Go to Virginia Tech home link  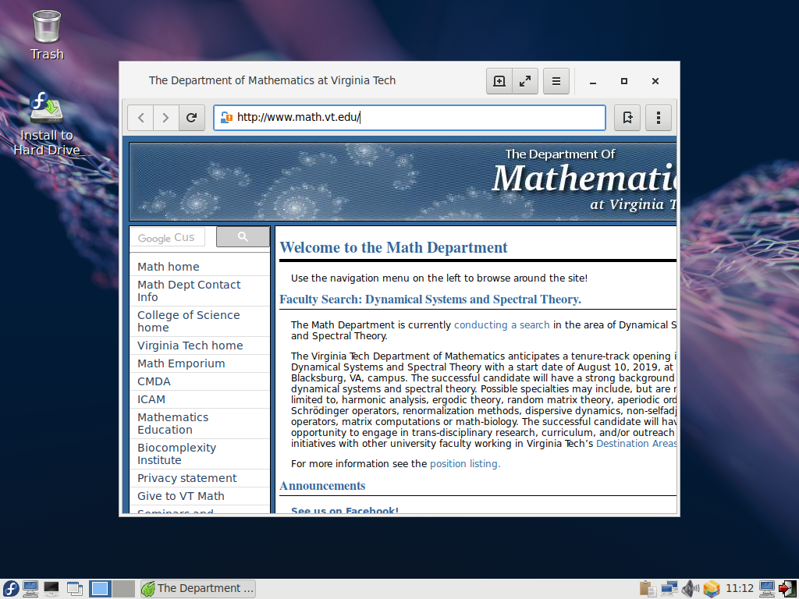tap(190, 346)
